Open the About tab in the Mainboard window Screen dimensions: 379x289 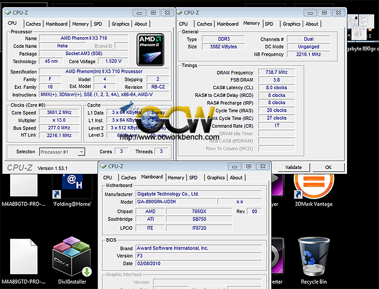pos(236,177)
